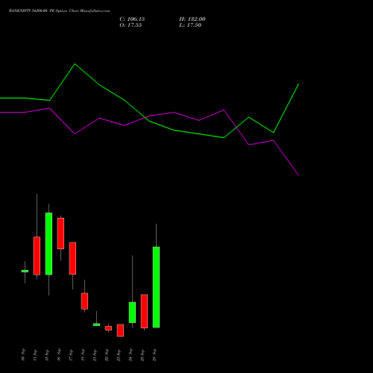Click the red candle above 25 Sep
Viewport: 373px width, 373px height.
pos(144,311)
